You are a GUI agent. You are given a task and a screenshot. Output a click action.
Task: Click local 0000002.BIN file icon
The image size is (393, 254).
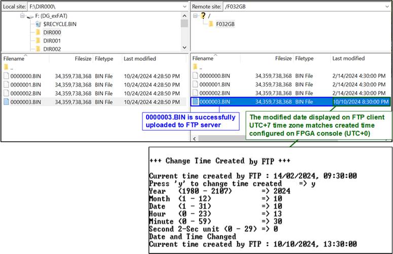(6, 93)
